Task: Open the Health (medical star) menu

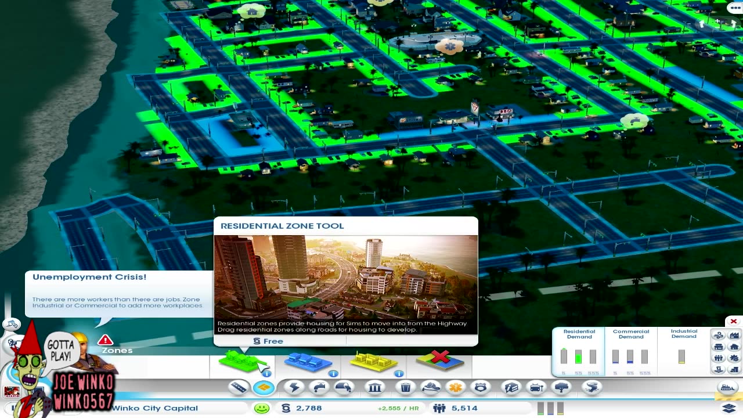Action: (456, 387)
